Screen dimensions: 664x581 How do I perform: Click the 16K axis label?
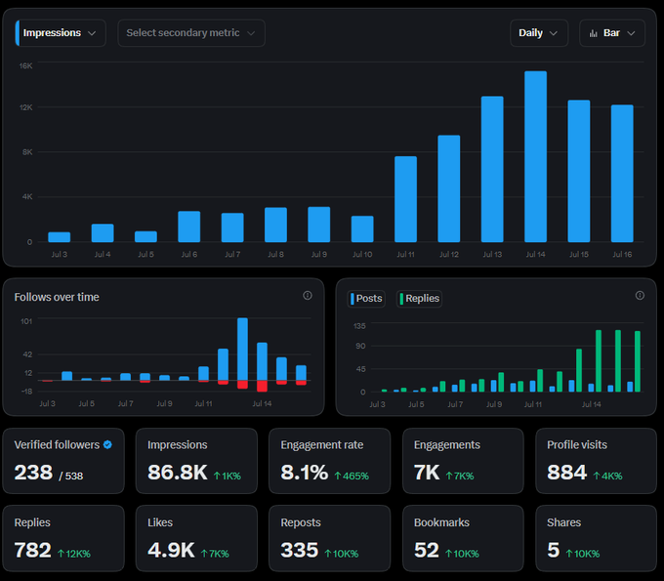pos(25,66)
